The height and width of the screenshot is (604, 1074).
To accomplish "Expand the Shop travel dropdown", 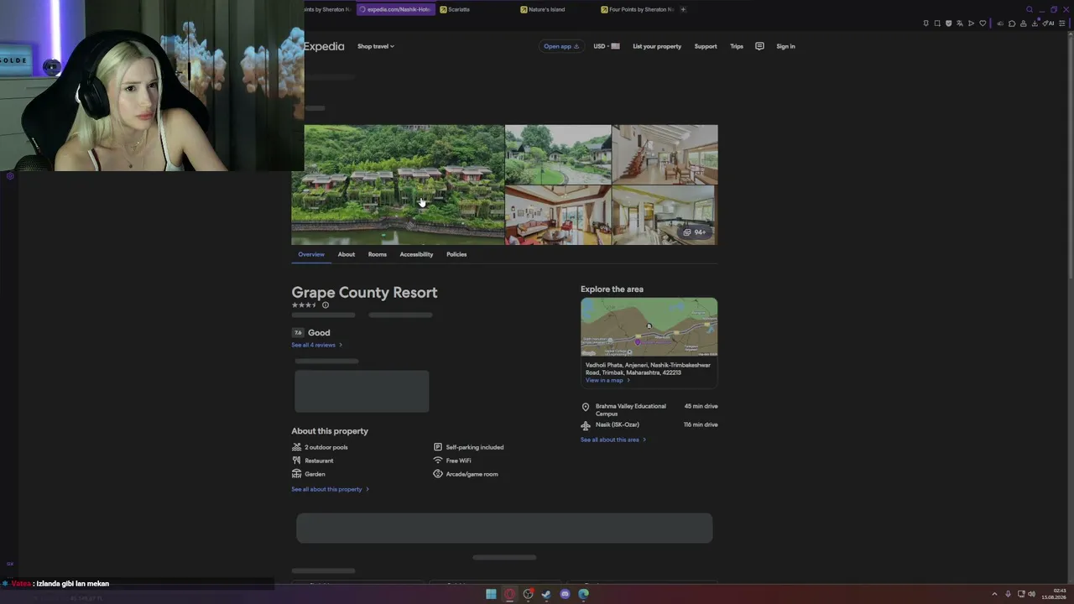I will (376, 46).
